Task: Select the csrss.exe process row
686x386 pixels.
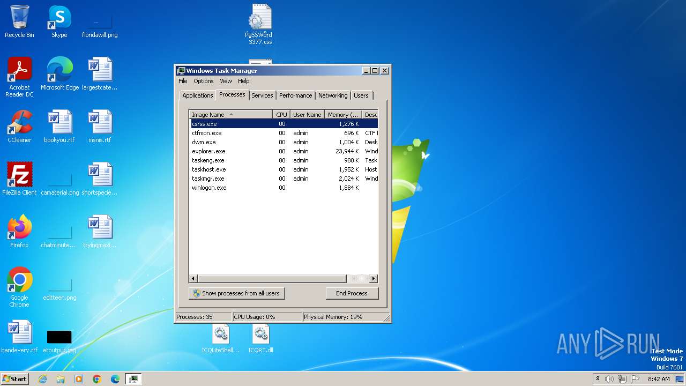Action: 284,124
